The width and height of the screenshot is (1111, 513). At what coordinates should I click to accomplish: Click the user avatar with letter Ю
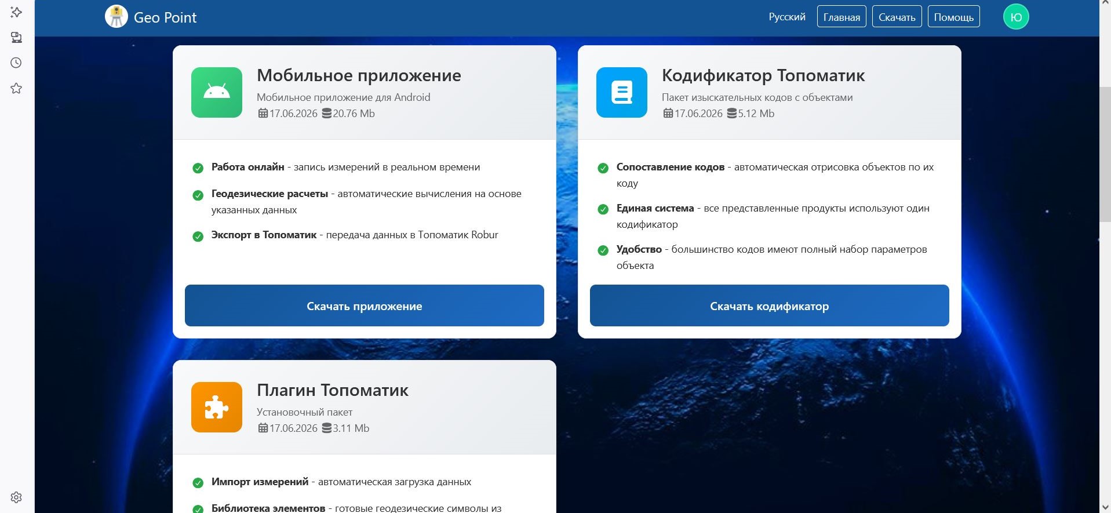click(x=1016, y=17)
